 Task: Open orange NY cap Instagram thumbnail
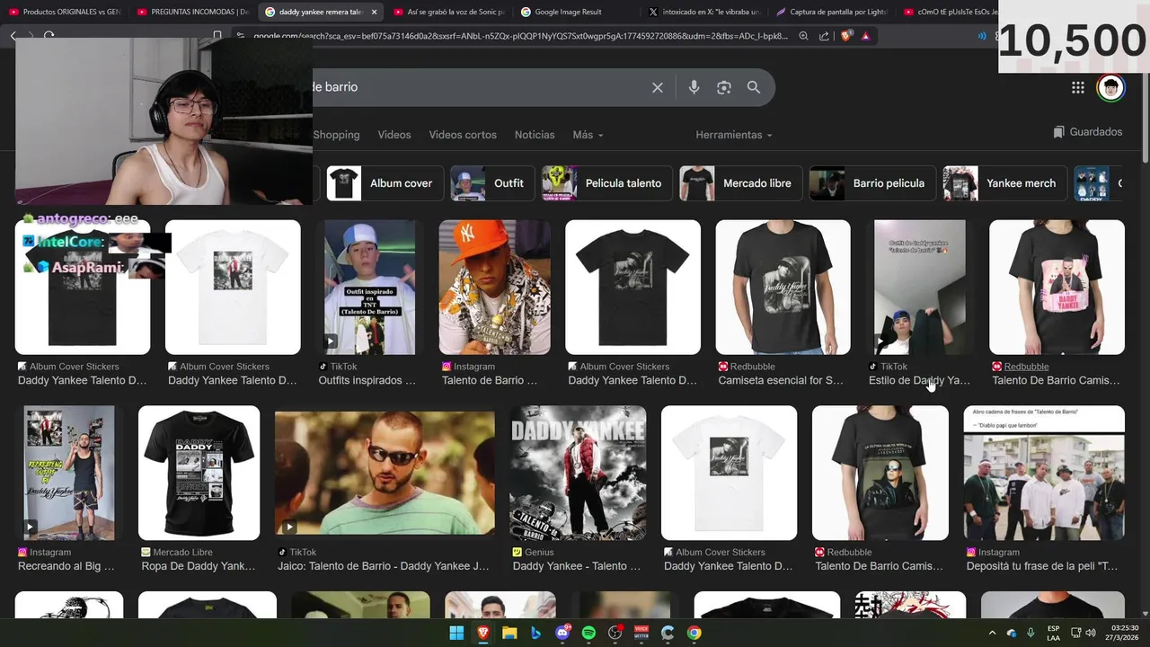[x=494, y=288]
